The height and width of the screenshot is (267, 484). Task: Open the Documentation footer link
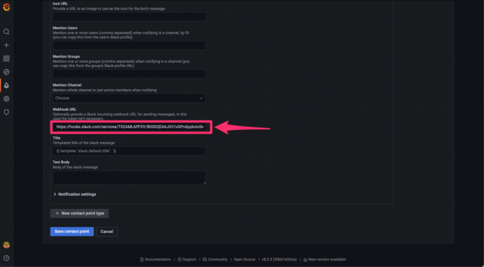point(156,259)
